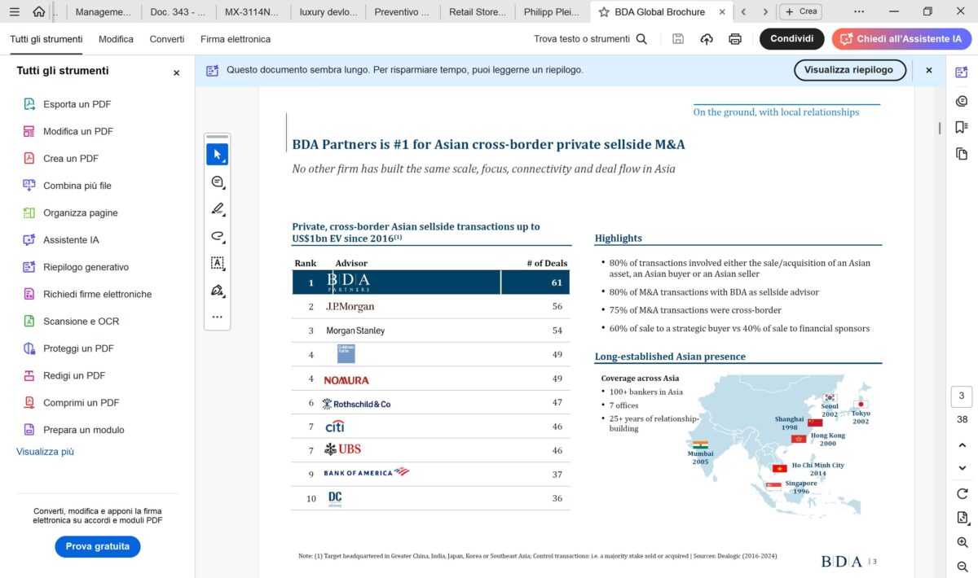Go to next page with down chevron
This screenshot has height=578, width=978.
tap(962, 468)
